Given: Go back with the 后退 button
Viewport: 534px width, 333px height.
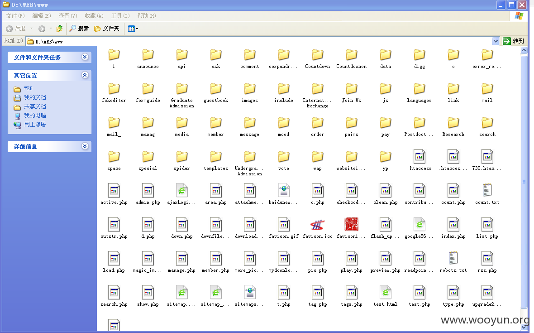Looking at the screenshot, I should point(16,29).
